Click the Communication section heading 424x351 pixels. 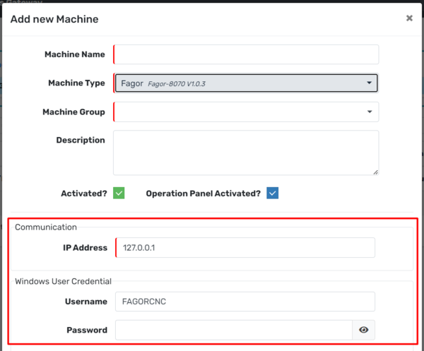tap(46, 227)
